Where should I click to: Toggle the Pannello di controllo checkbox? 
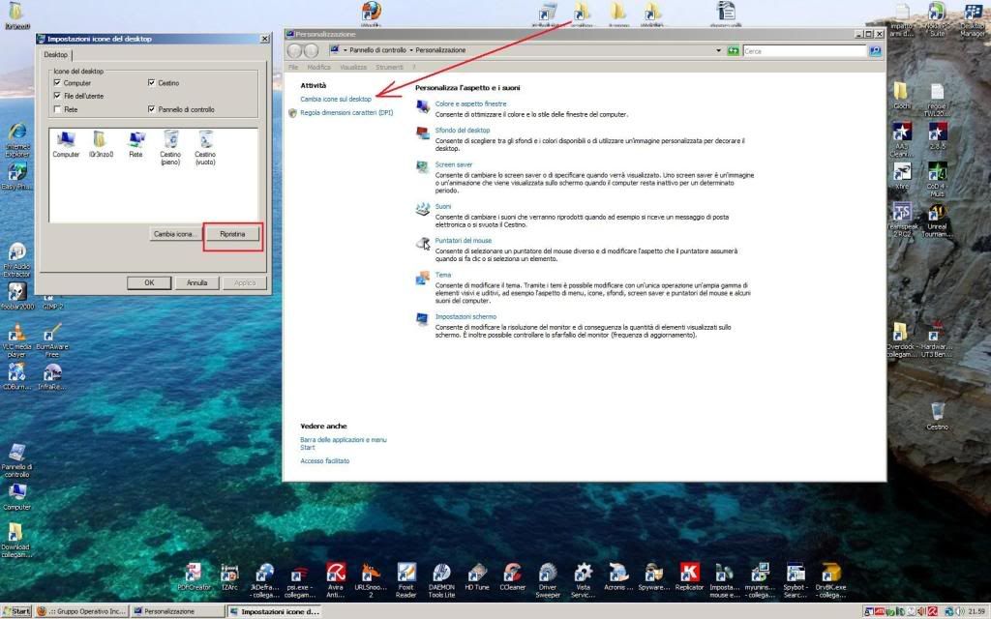pyautogui.click(x=151, y=109)
